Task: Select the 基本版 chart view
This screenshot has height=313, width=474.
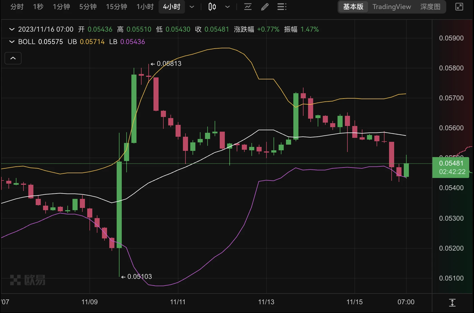Action: 353,7
